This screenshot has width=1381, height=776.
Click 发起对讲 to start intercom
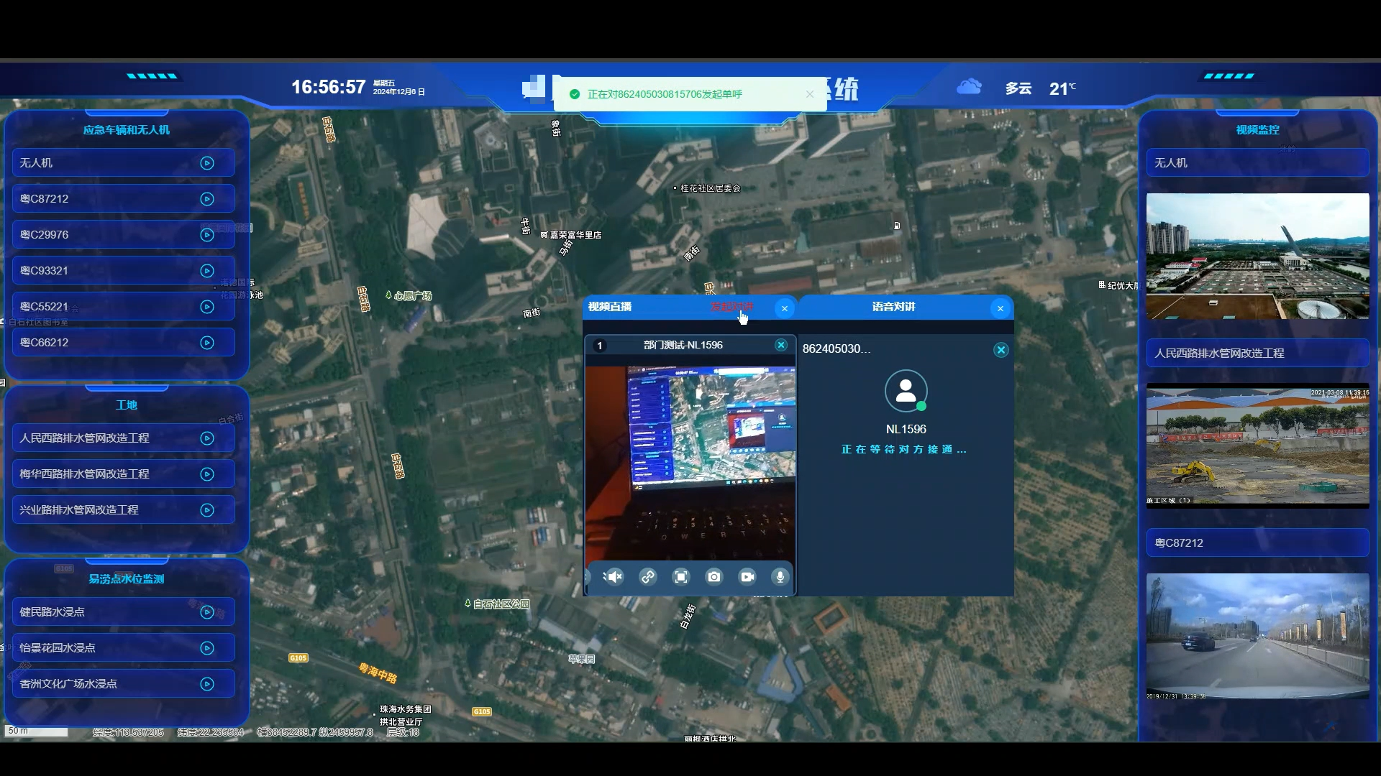[x=731, y=307]
